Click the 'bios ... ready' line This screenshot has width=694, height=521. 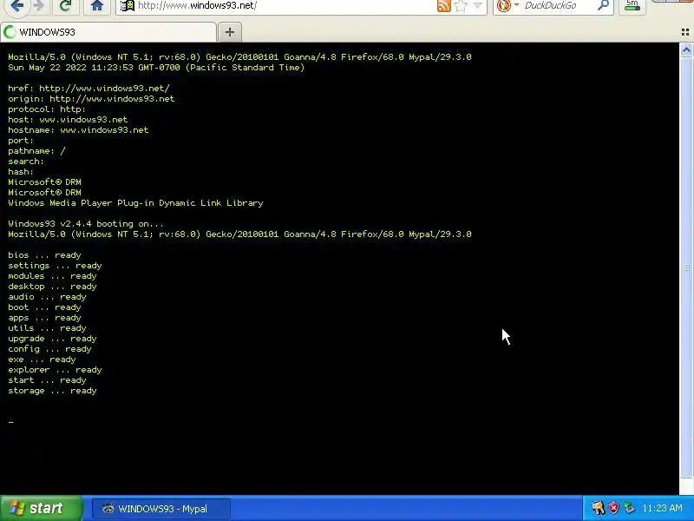point(44,255)
